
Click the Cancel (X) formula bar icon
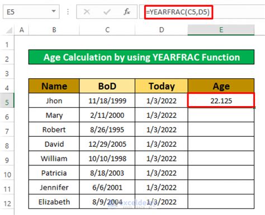(87, 12)
